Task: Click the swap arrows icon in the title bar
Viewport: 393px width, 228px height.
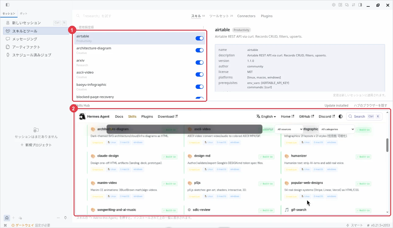Action: (x=353, y=5)
